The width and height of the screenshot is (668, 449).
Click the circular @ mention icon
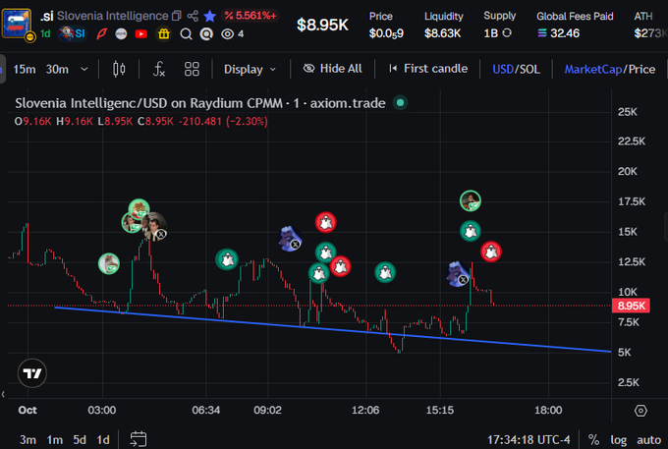click(206, 34)
